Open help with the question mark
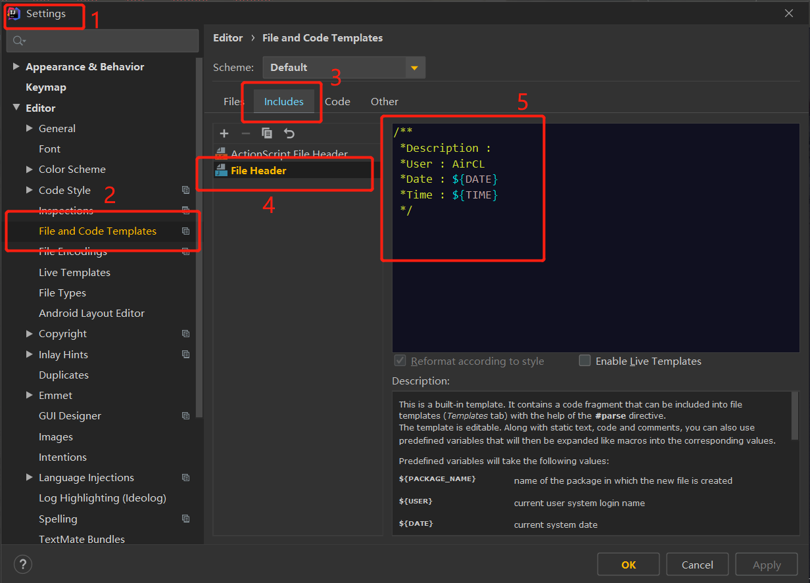Image resolution: width=810 pixels, height=583 pixels. click(x=22, y=564)
